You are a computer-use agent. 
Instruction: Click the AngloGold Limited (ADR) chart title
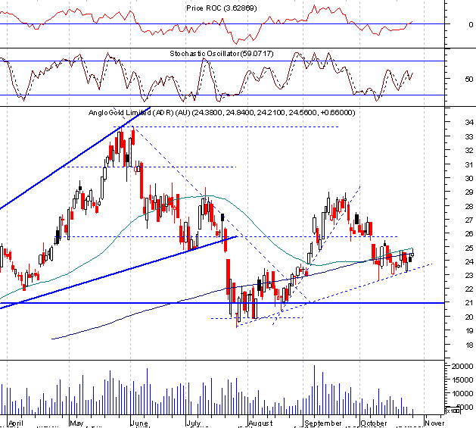pyautogui.click(x=222, y=113)
